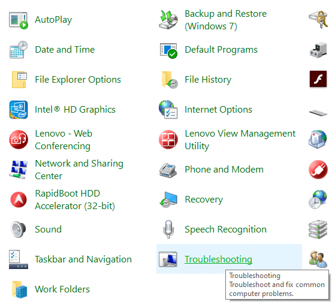Open the Taskbar and Navigation text link

point(83,259)
